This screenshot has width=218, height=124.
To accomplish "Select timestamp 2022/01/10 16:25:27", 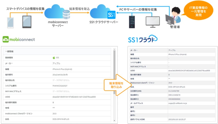I will (177, 119).
